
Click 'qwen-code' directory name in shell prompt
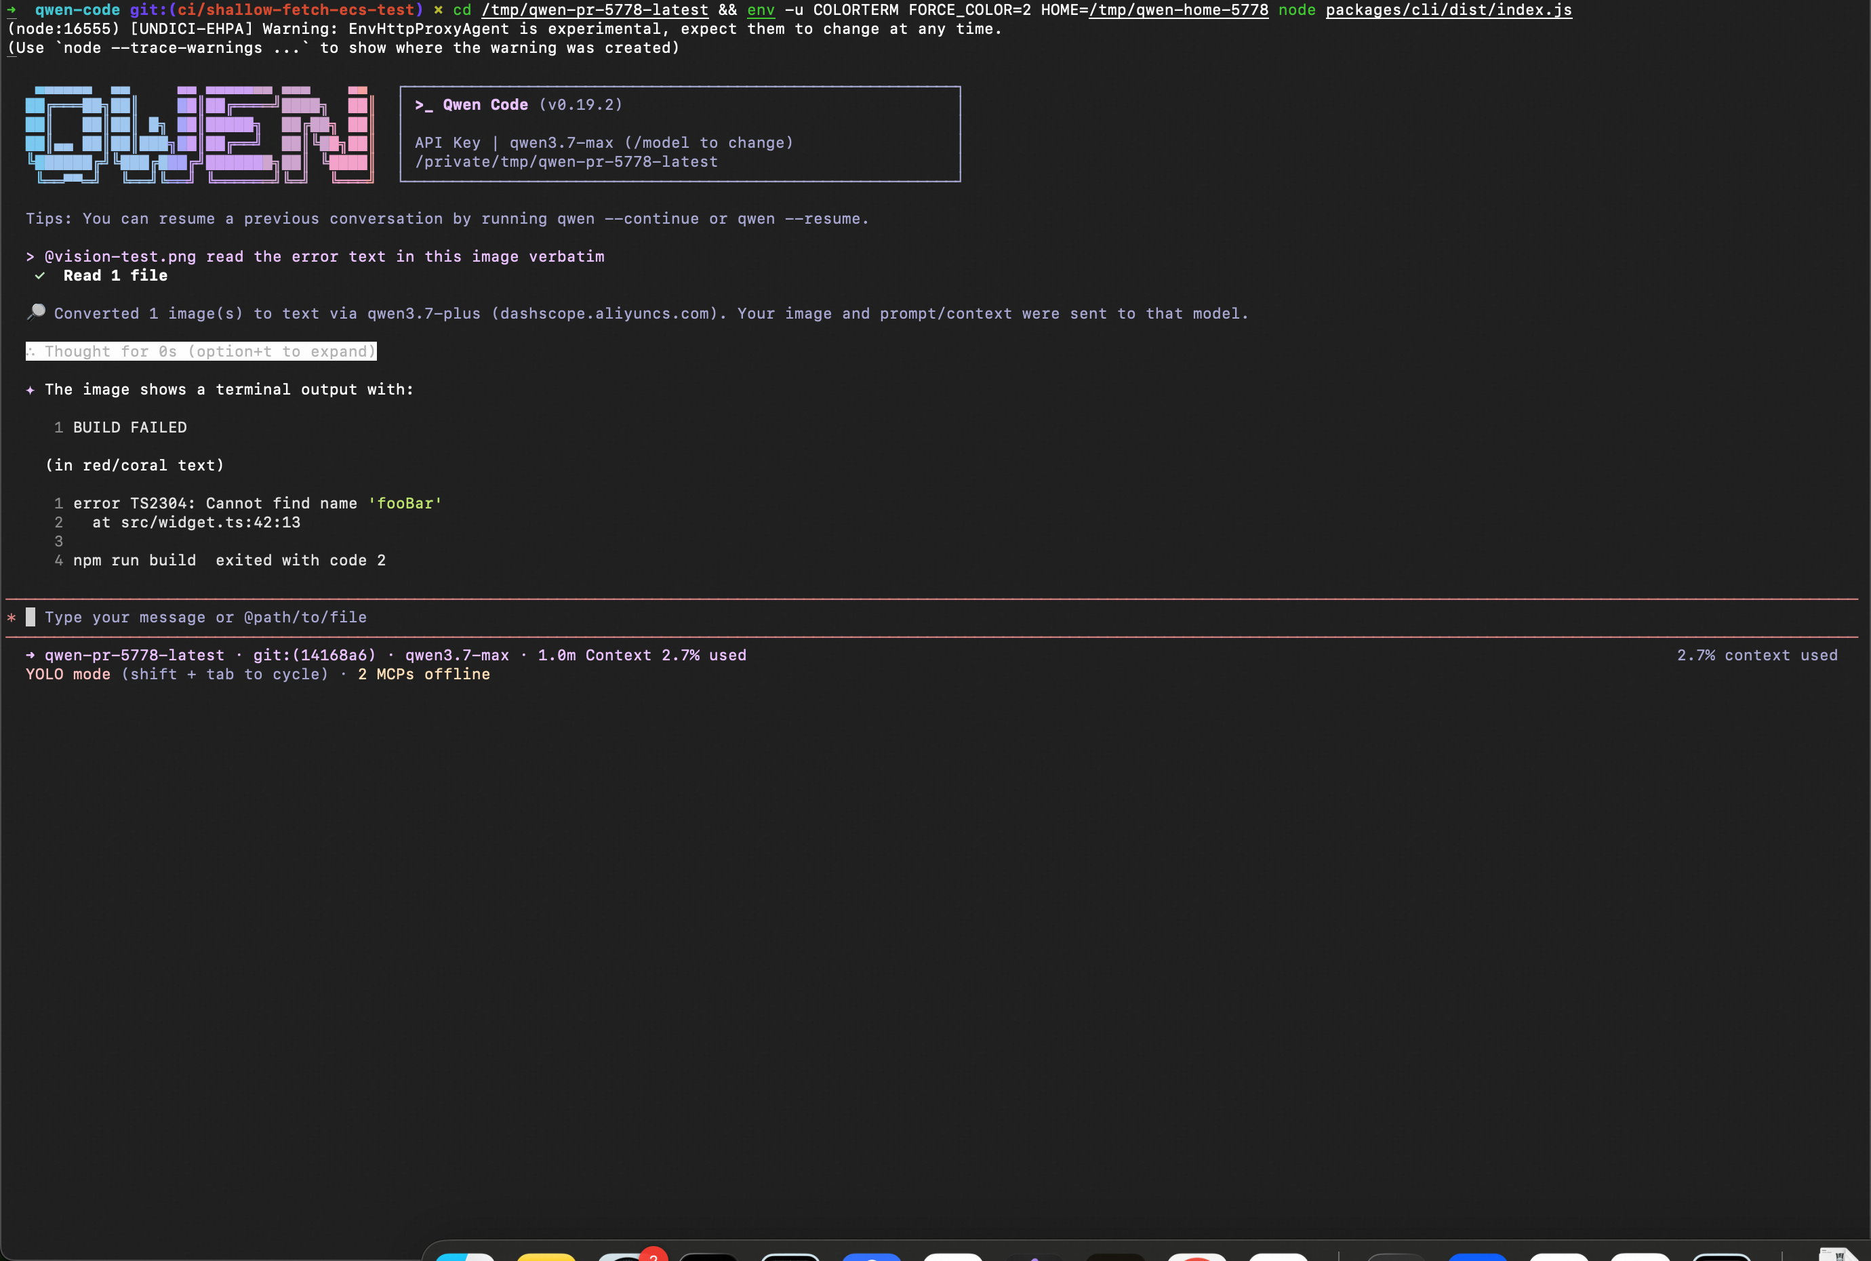pos(77,9)
